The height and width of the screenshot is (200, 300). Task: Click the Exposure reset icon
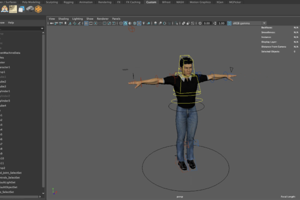point(200,23)
